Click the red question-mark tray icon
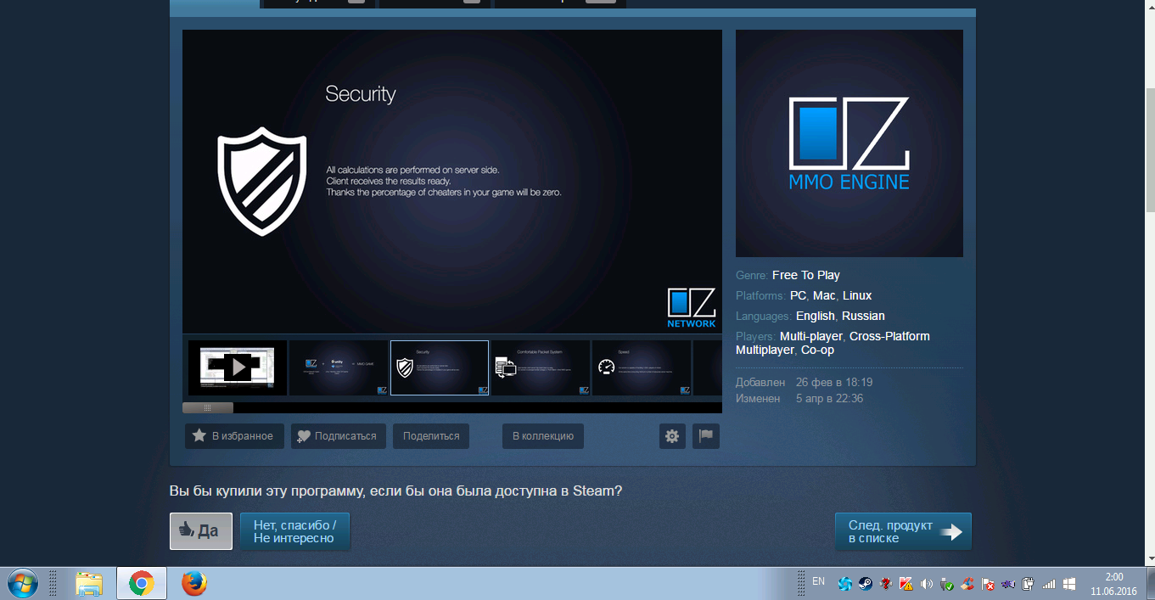Viewport: 1155px width, 600px height. tap(885, 584)
